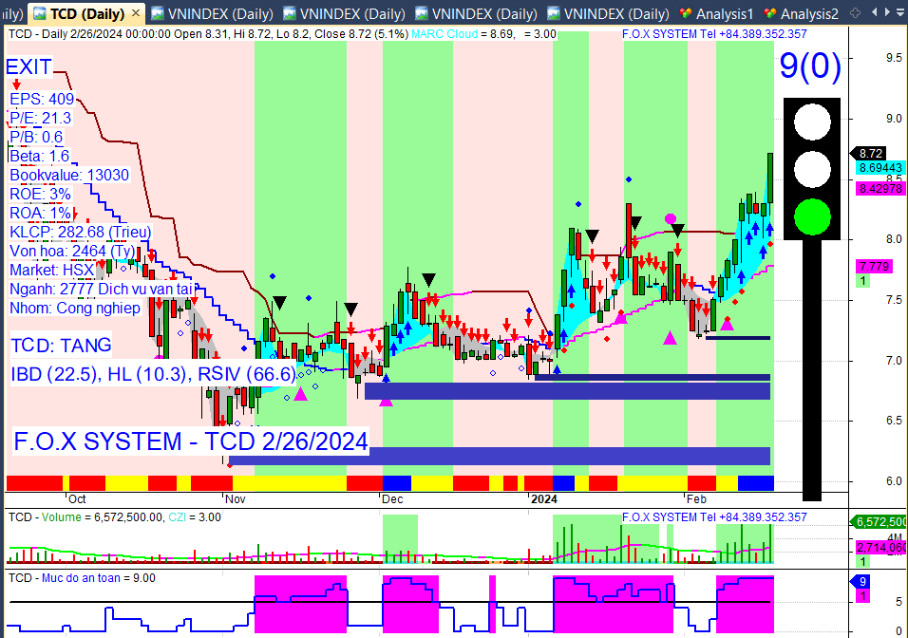Click the Beta: 1.6 value

[39, 157]
